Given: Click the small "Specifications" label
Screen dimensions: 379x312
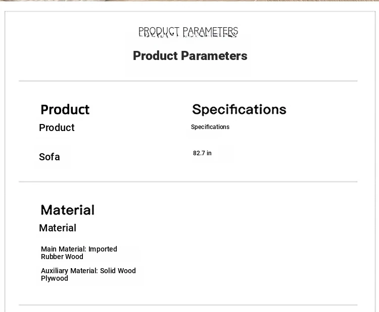Looking at the screenshot, I should [210, 127].
